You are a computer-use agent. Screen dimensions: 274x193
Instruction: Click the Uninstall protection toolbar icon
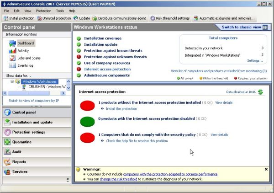pos(39,18)
